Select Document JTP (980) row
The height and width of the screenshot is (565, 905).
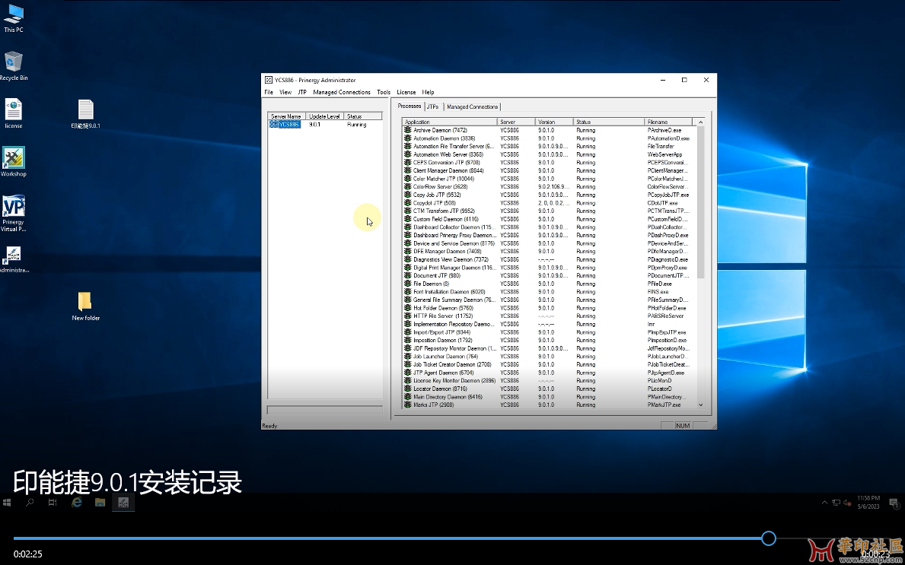[x=550, y=275]
